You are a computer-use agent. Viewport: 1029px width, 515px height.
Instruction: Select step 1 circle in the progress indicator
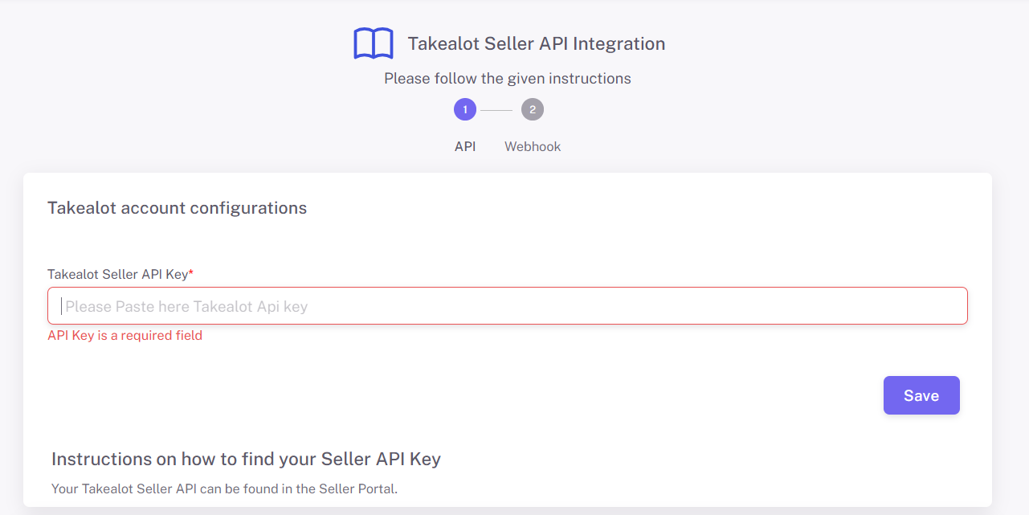tap(465, 109)
